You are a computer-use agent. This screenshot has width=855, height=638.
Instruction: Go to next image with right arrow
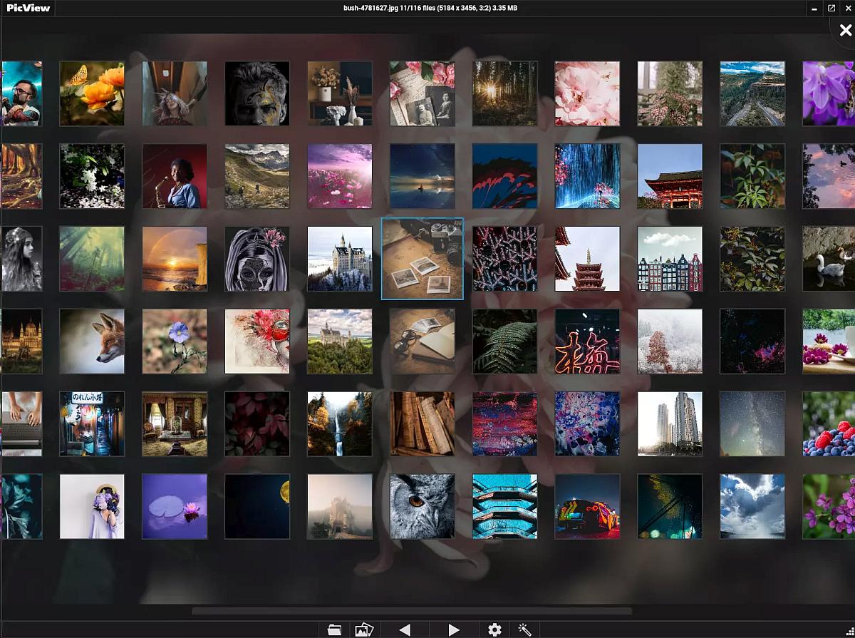pyautogui.click(x=453, y=629)
